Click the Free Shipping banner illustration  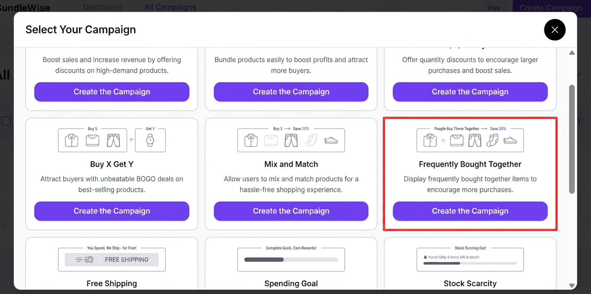[x=112, y=259]
